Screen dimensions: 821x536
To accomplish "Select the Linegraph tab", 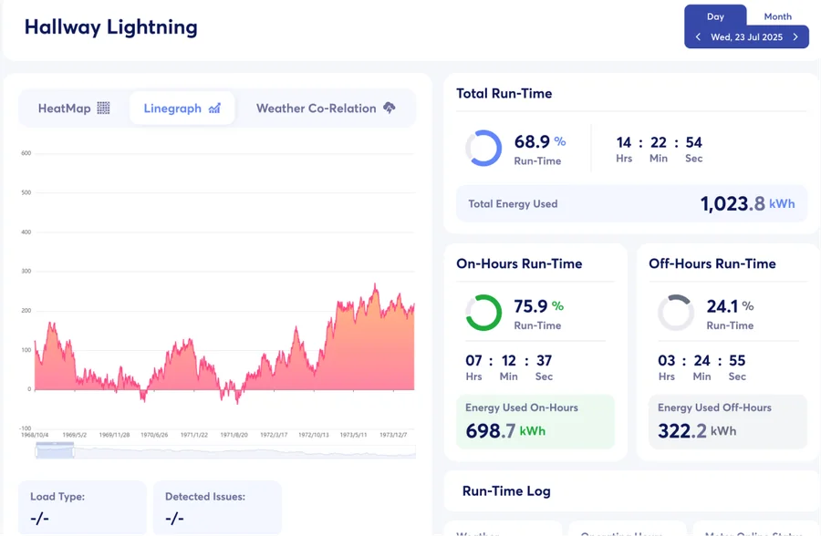I will tap(182, 108).
